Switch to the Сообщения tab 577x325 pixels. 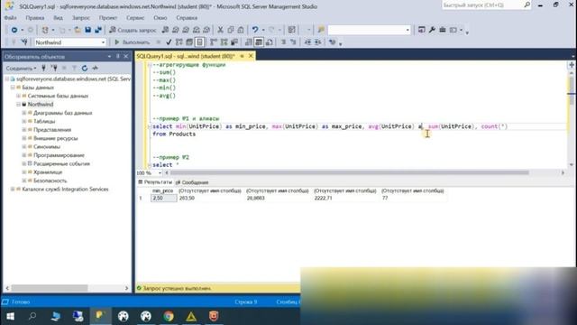192,182
